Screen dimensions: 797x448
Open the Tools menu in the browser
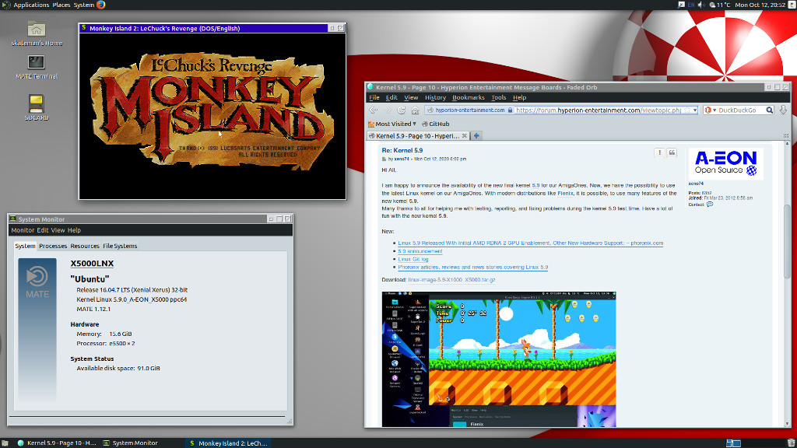pos(498,97)
